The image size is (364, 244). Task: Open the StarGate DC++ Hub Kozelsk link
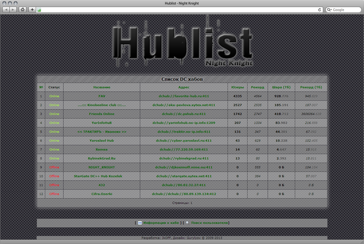pyautogui.click(x=102, y=176)
